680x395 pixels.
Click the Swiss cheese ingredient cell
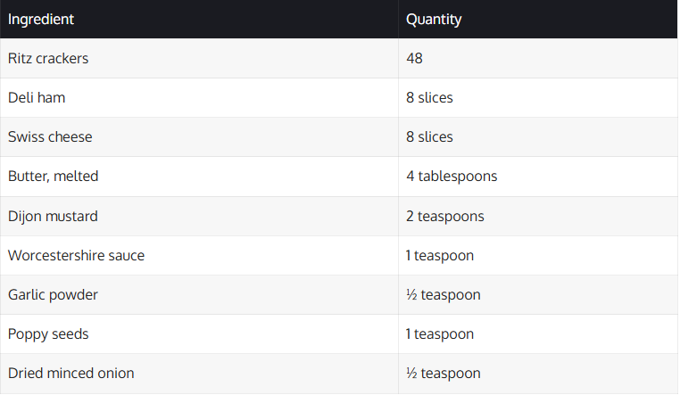(x=50, y=136)
